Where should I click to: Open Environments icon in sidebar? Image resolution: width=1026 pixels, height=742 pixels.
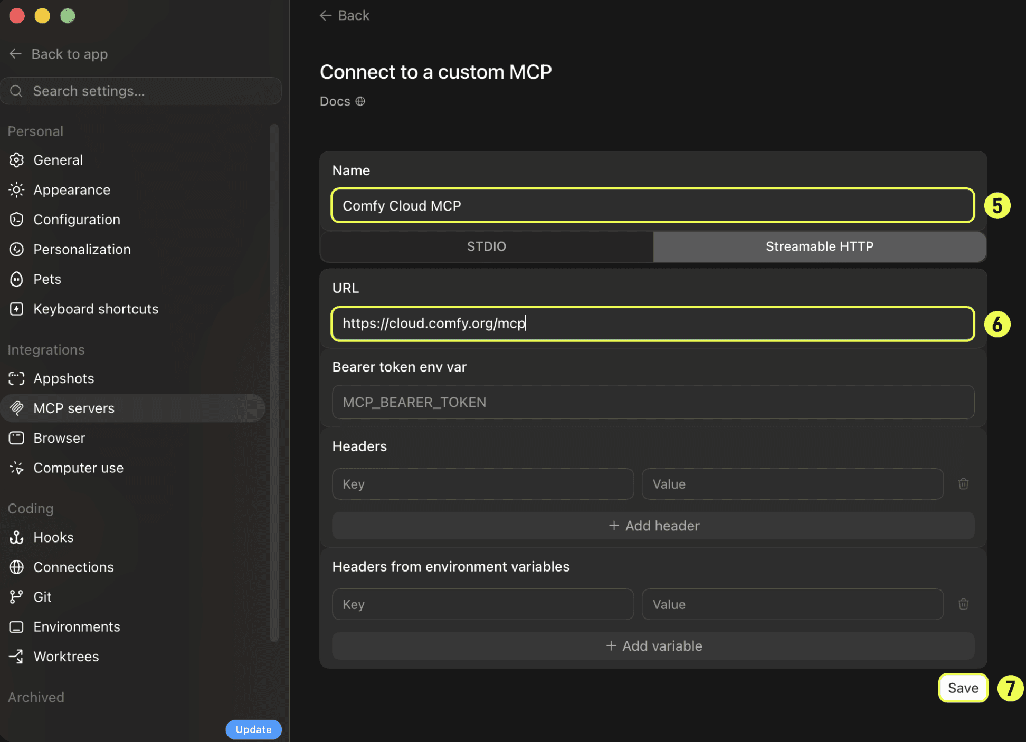point(17,627)
